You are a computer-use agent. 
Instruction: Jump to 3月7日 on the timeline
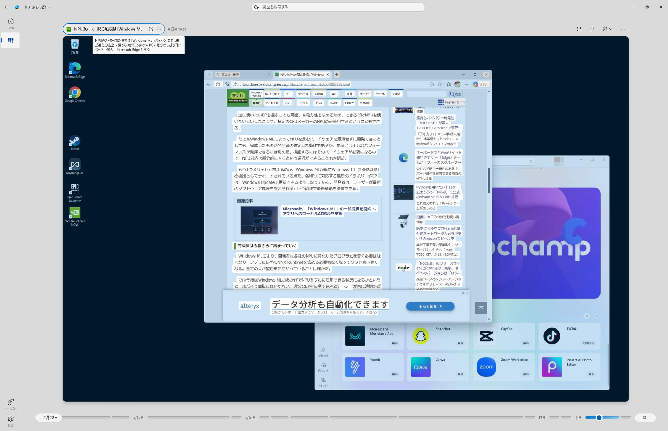coord(138,417)
